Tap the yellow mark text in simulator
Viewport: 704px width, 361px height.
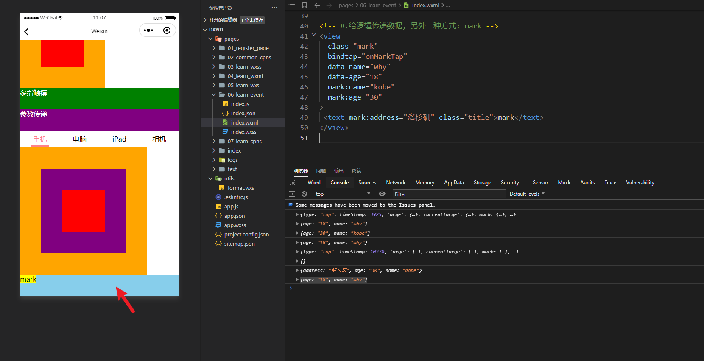click(28, 279)
